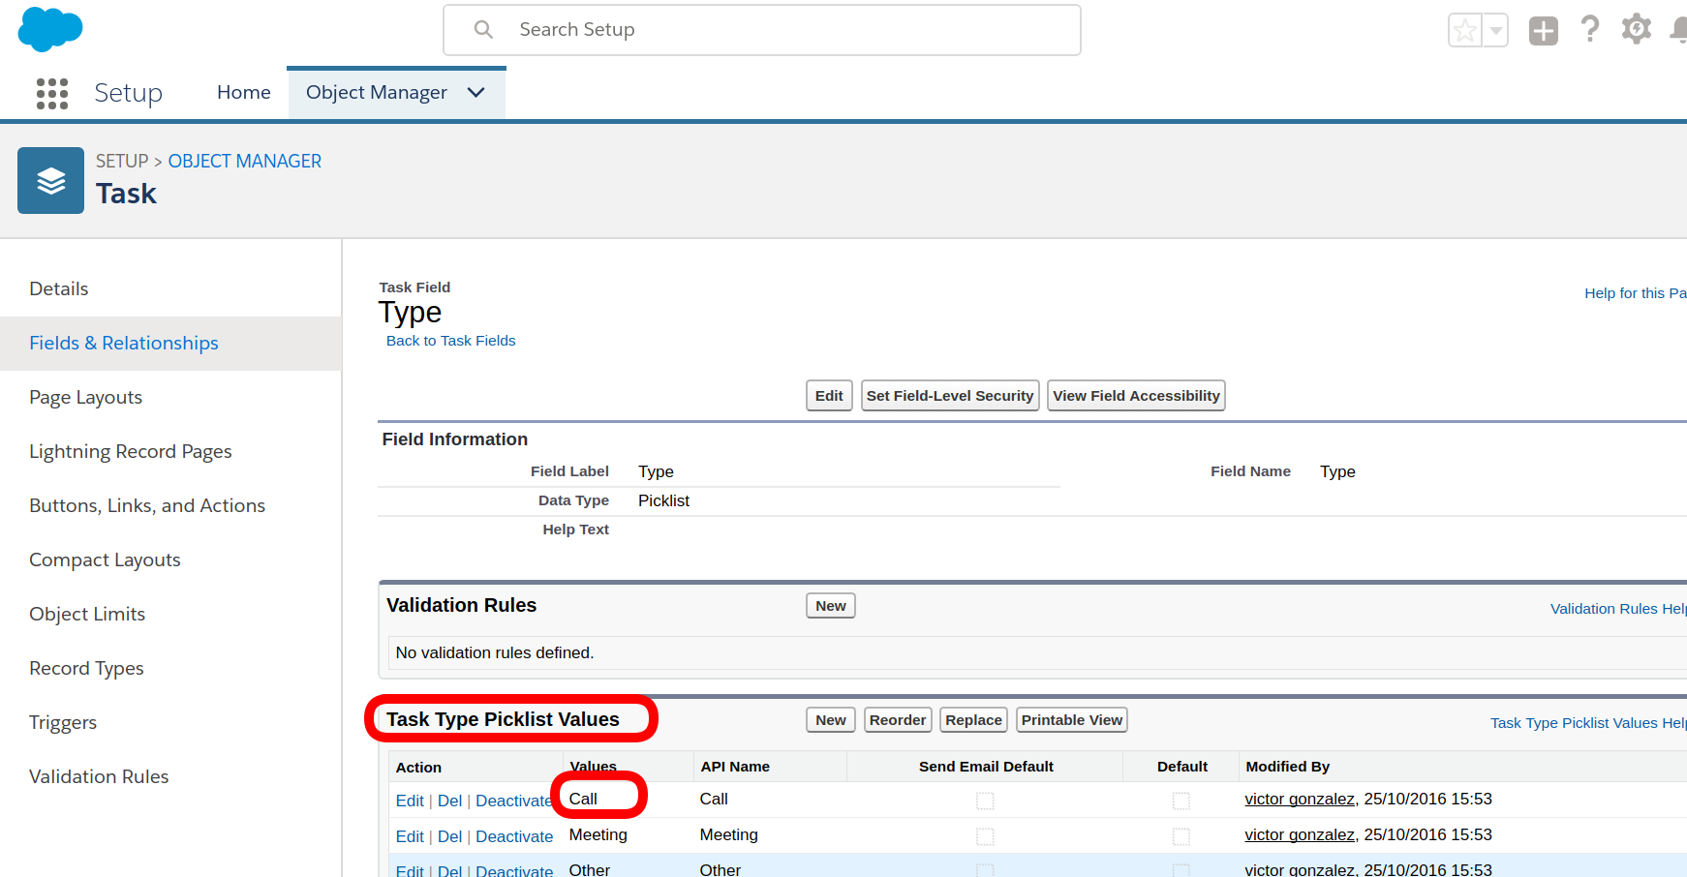Toggle Default checkbox for Call row
This screenshot has width=1687, height=877.
coord(1181,801)
